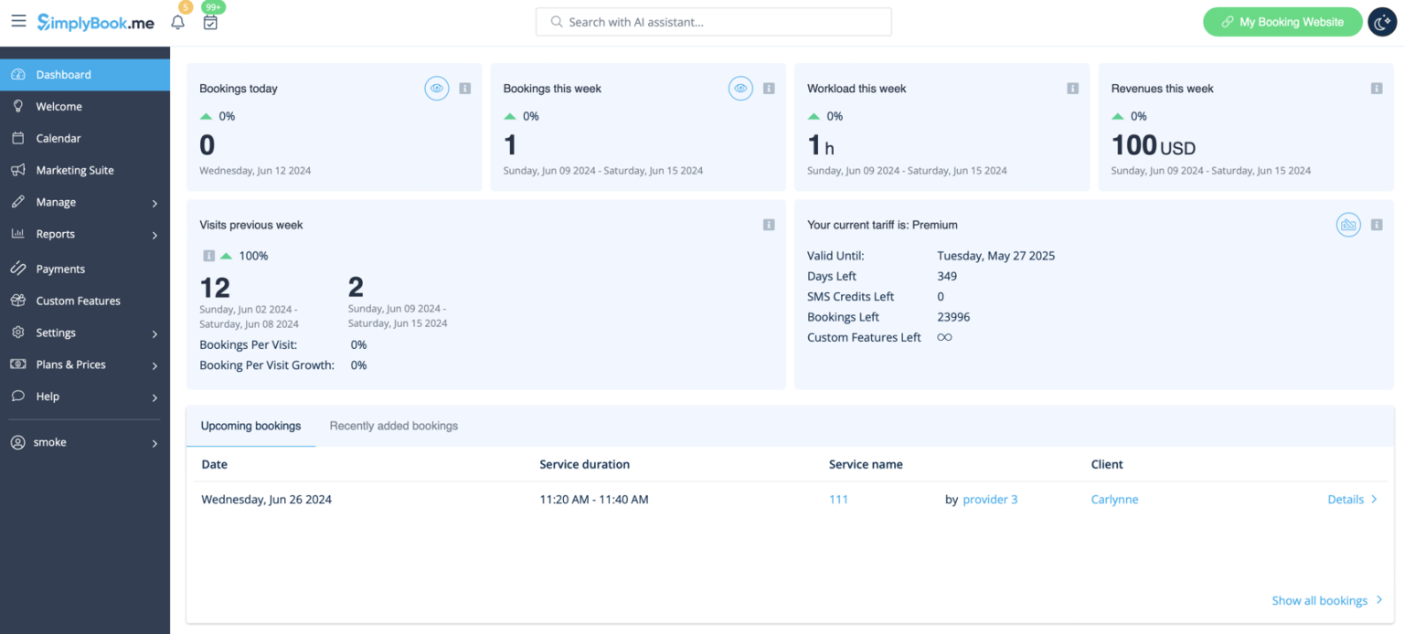The height and width of the screenshot is (634, 1404).
Task: Hide the Bookings today value with the eye toggle
Action: 437,88
